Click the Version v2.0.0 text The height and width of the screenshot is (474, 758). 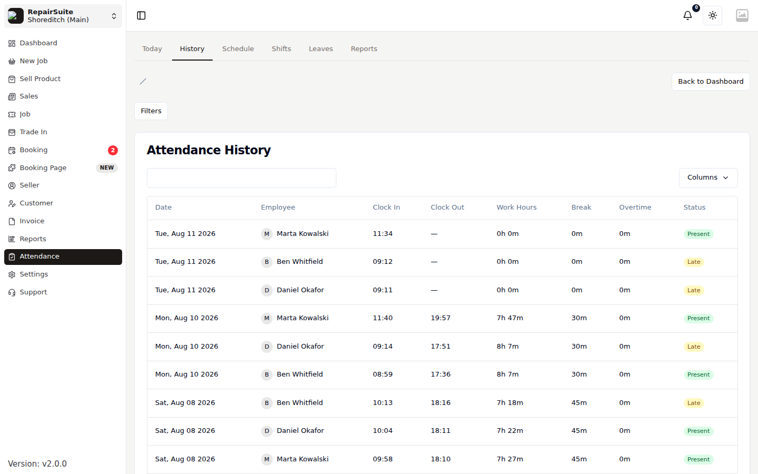[x=37, y=464]
